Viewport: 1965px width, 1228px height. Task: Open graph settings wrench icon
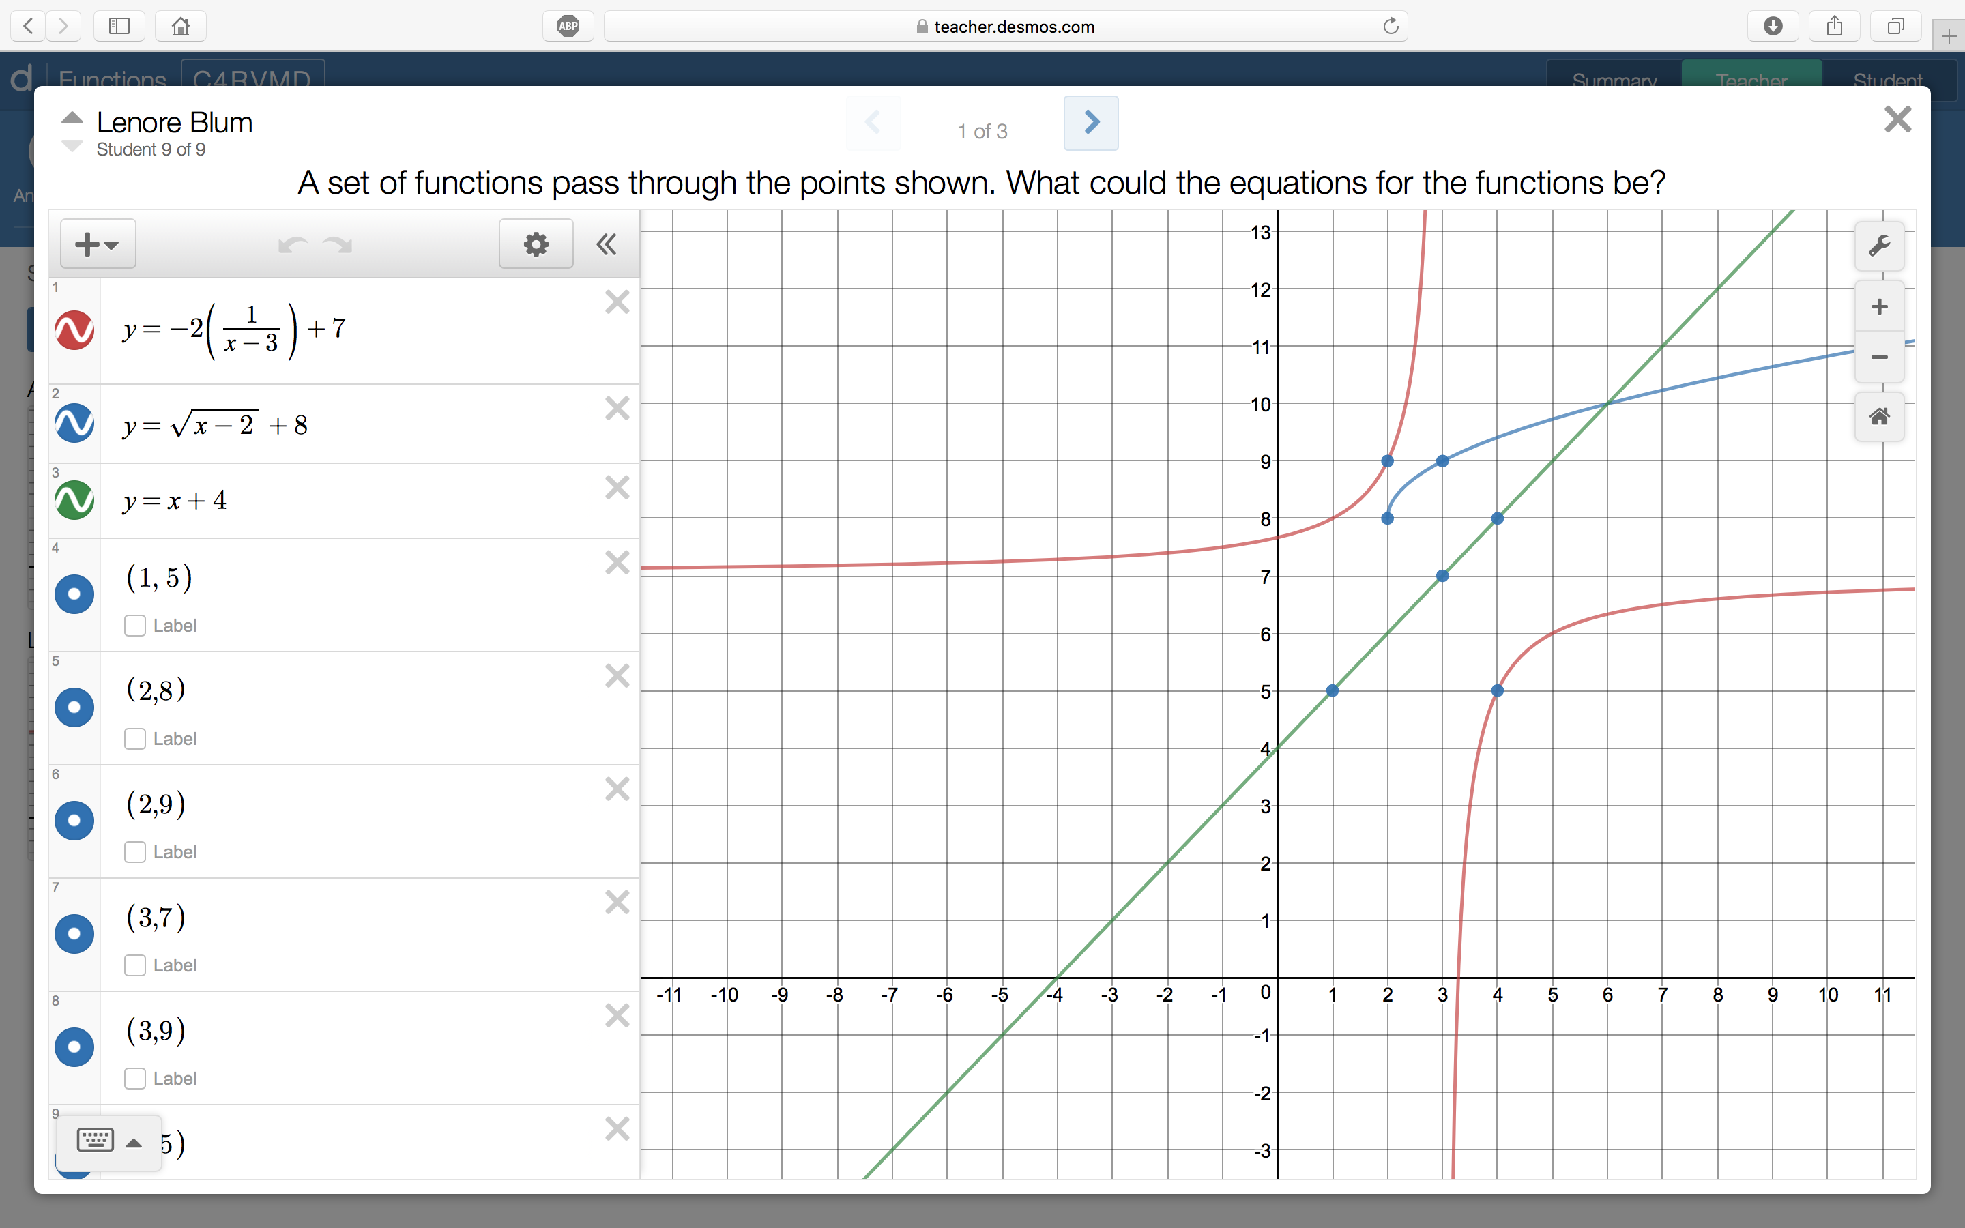(1878, 246)
